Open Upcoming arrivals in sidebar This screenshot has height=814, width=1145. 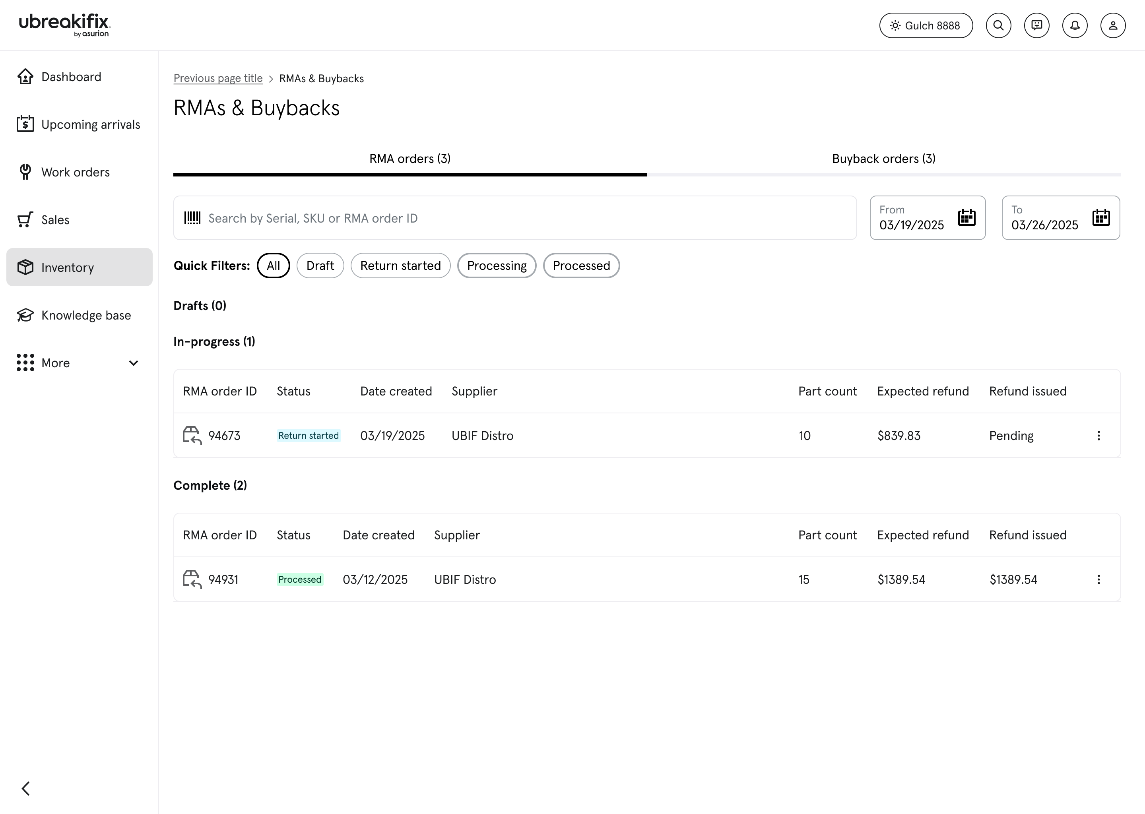coord(79,124)
